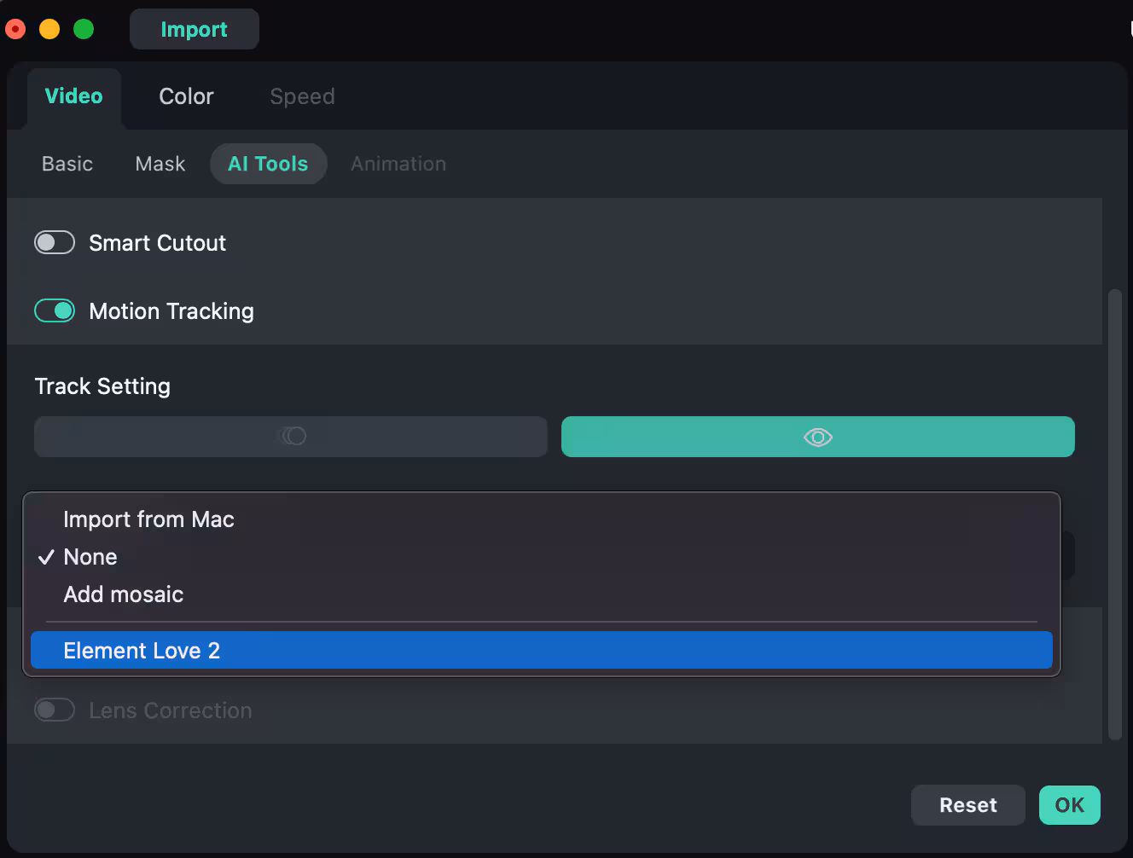
Task: Pick Add mosaic from the dropdown list
Action: [124, 594]
